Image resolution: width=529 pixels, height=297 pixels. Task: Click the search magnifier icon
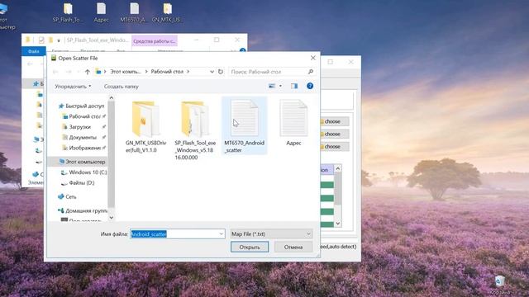point(311,72)
